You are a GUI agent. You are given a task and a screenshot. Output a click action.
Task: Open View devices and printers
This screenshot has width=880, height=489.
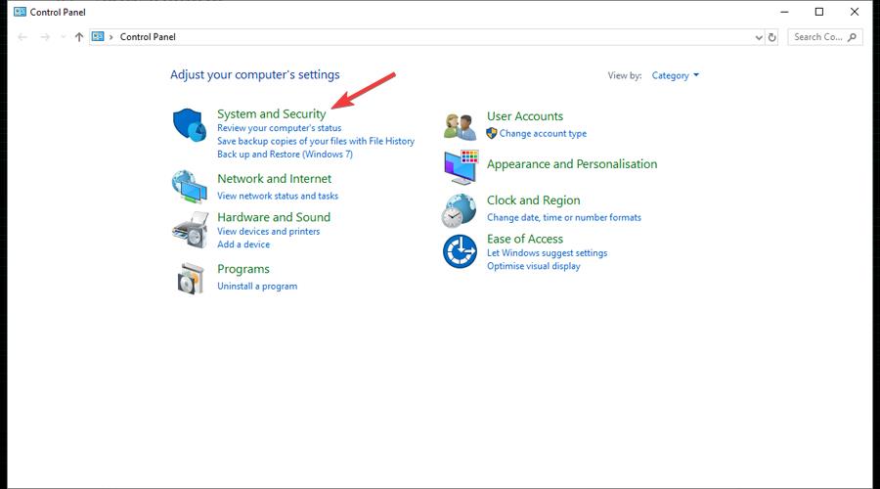[x=268, y=232]
